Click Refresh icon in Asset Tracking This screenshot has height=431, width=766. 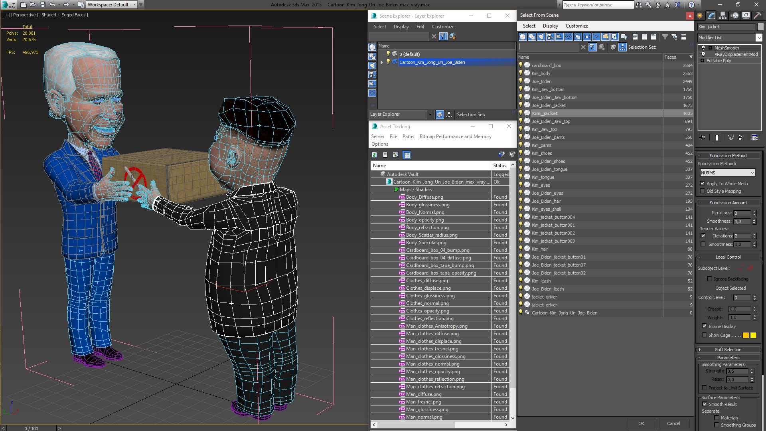[x=374, y=155]
